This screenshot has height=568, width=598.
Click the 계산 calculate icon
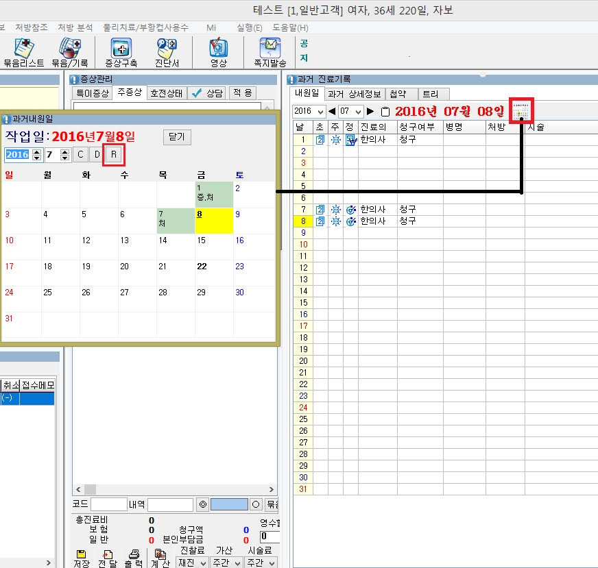pos(160,554)
